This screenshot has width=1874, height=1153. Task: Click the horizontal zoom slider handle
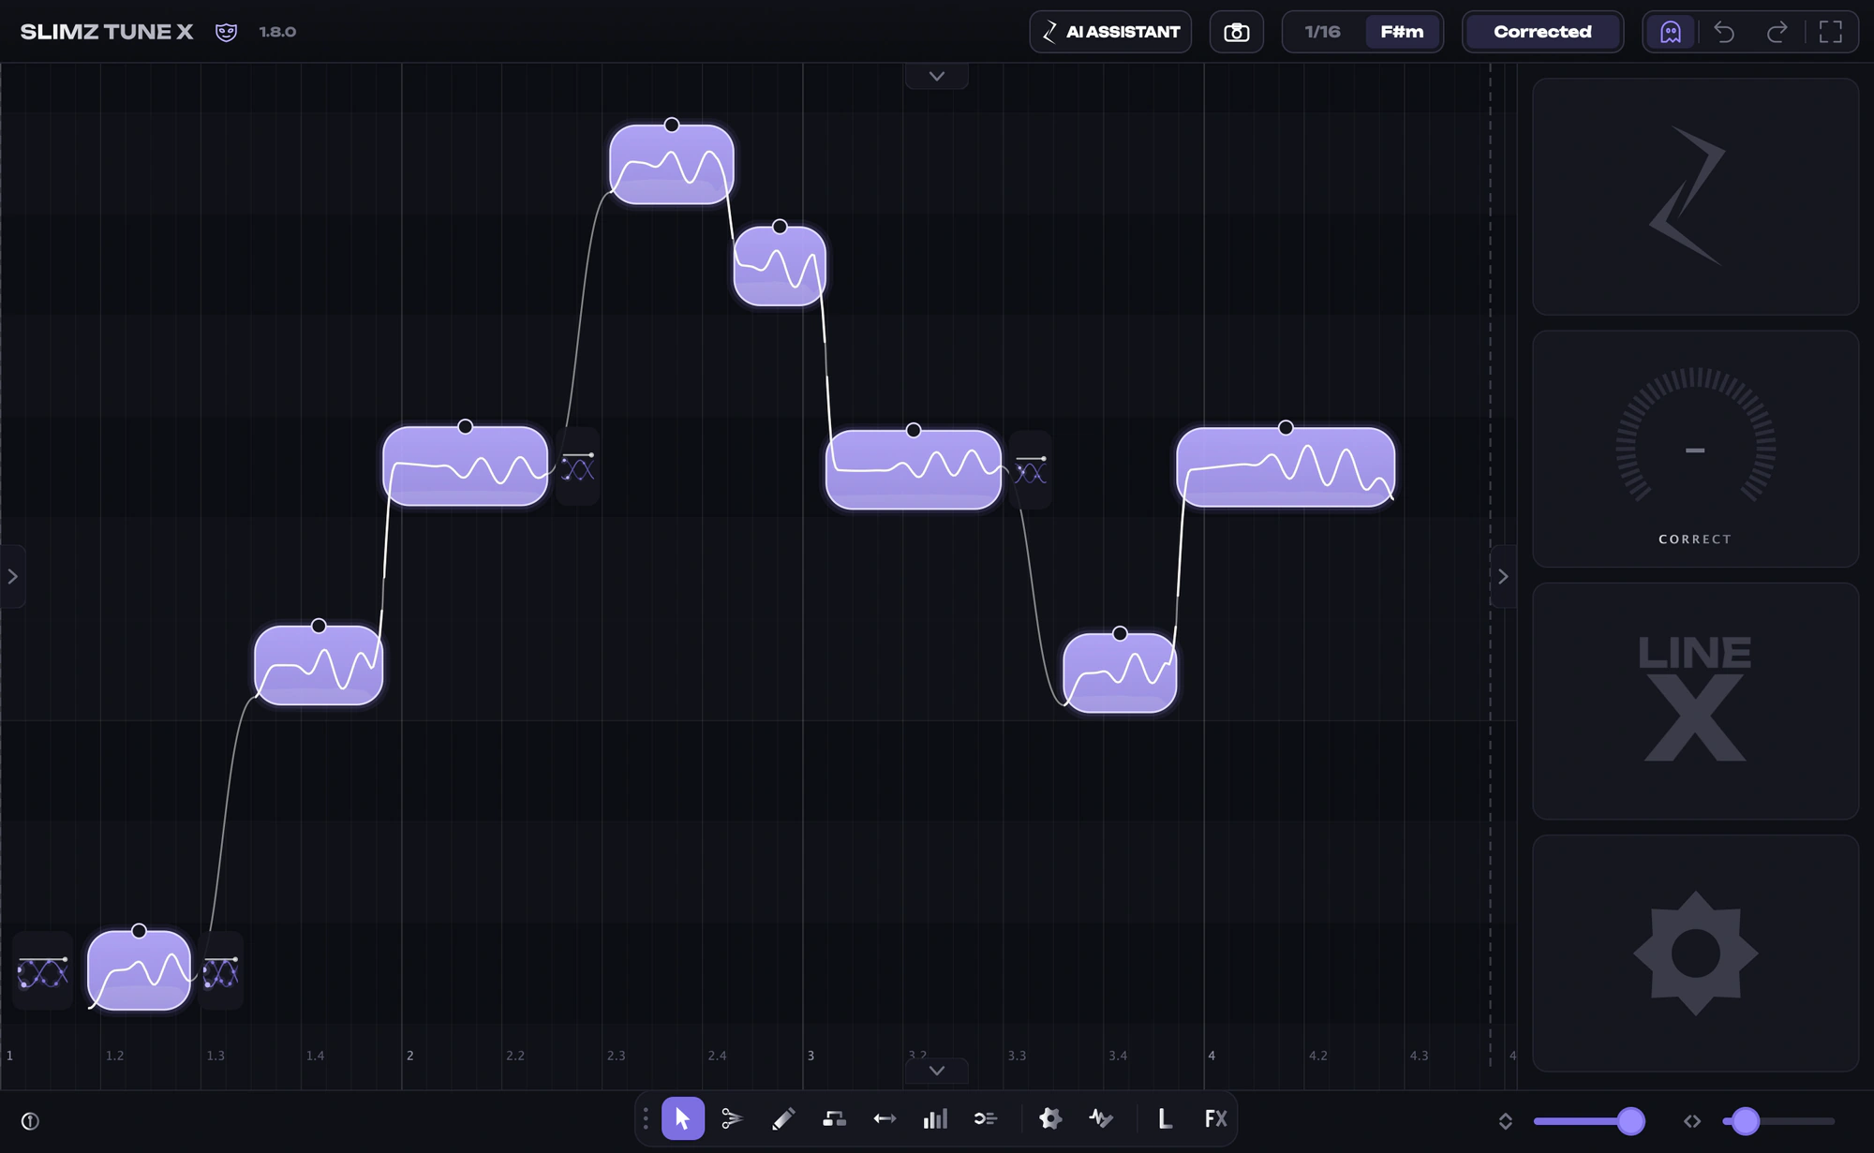click(1745, 1121)
